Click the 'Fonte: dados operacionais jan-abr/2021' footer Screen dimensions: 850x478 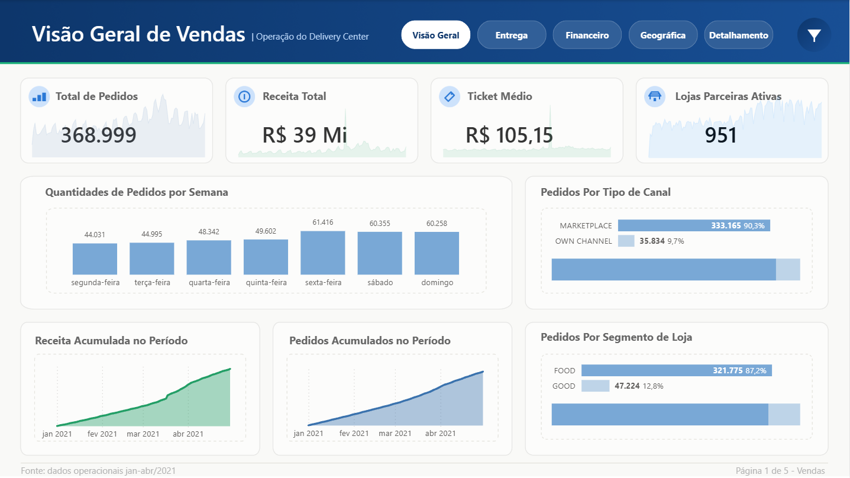pos(98,471)
